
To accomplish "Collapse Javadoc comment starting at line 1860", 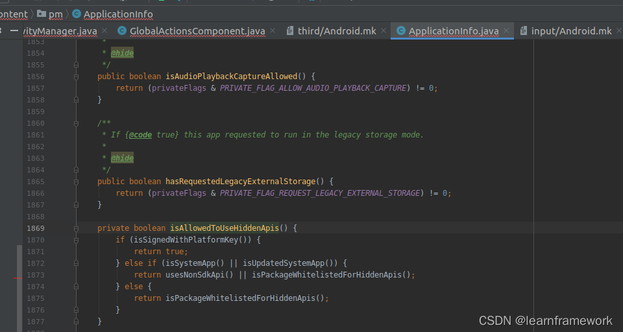I will tap(77, 123).
